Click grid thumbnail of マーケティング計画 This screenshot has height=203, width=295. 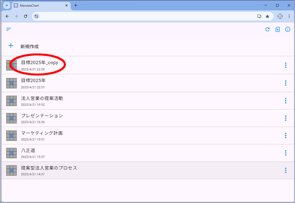tap(11, 135)
